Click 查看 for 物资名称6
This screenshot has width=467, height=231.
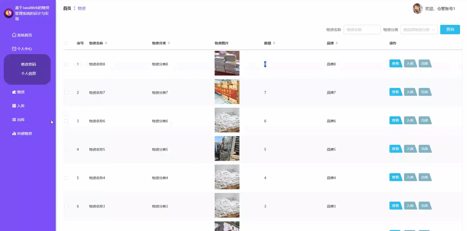tap(396, 120)
